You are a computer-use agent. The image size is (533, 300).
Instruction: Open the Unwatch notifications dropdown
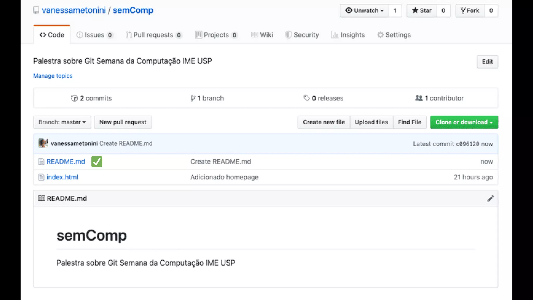pos(364,11)
